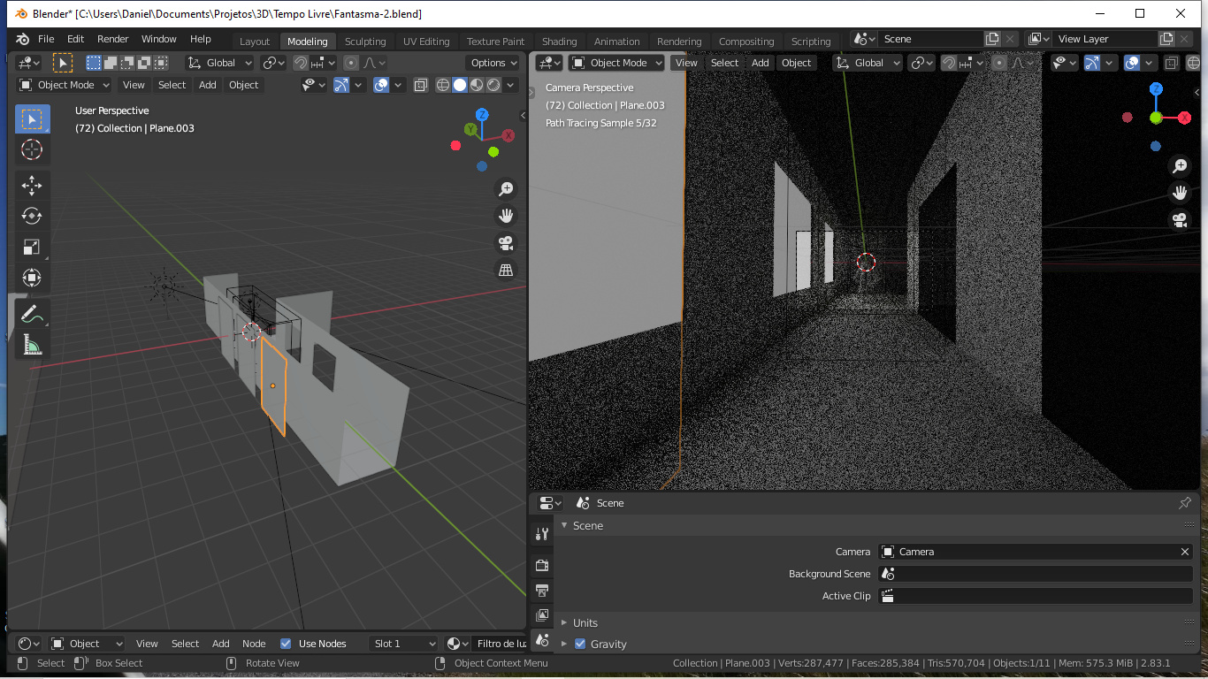Expand the Units section in Scene properties

586,622
